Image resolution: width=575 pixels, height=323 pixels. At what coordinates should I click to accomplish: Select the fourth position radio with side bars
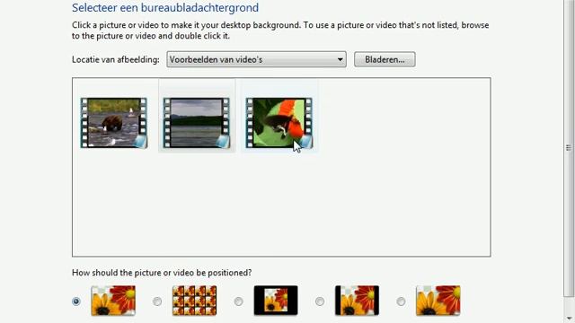320,301
